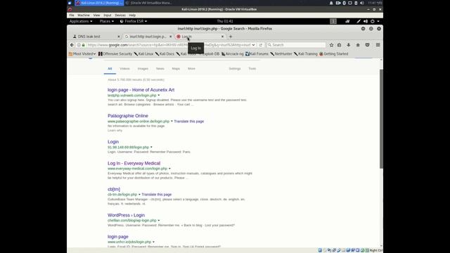
Task: Open the Kali Docs bookmark
Action: tap(165, 54)
